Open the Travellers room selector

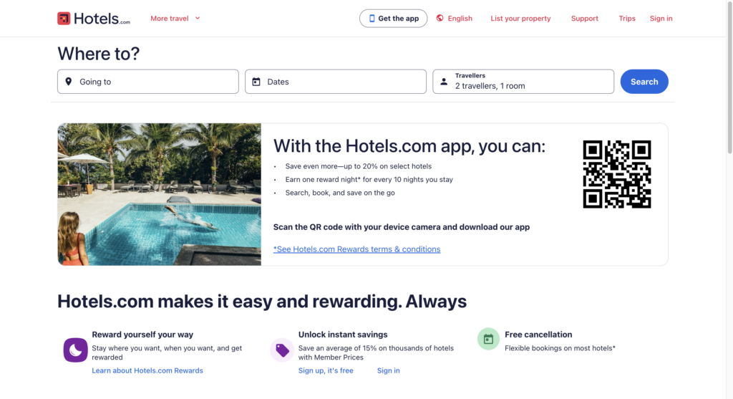click(x=523, y=82)
